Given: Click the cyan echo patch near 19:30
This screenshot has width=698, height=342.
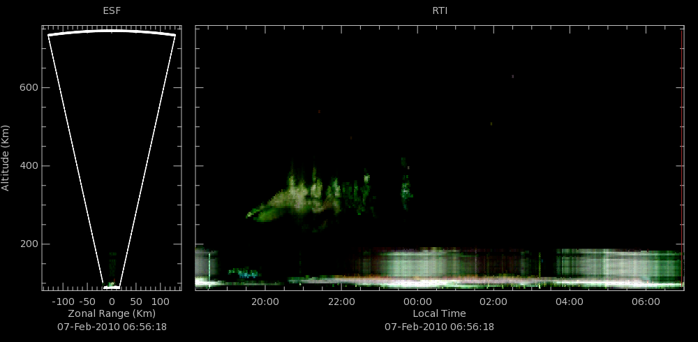Looking at the screenshot, I should [244, 272].
